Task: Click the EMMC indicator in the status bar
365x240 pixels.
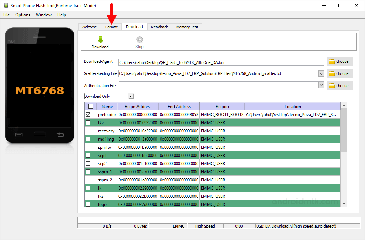Action: point(178,226)
